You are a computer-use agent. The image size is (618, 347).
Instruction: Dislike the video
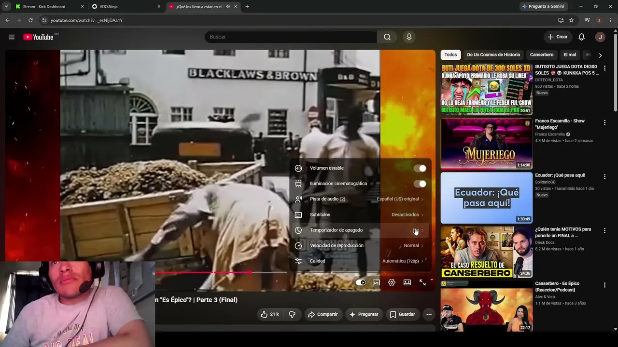(x=292, y=314)
